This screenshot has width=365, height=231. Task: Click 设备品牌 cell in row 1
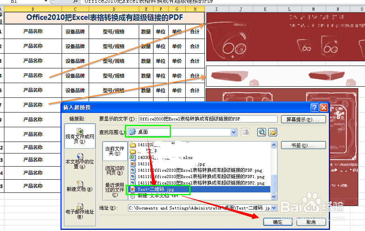tap(75, 31)
